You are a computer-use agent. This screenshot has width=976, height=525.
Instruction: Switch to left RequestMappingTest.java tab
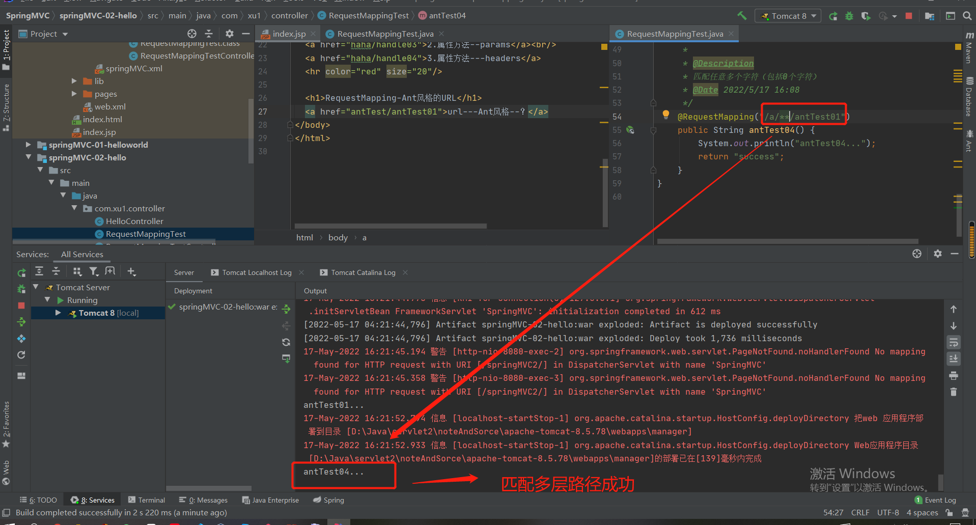coord(385,34)
